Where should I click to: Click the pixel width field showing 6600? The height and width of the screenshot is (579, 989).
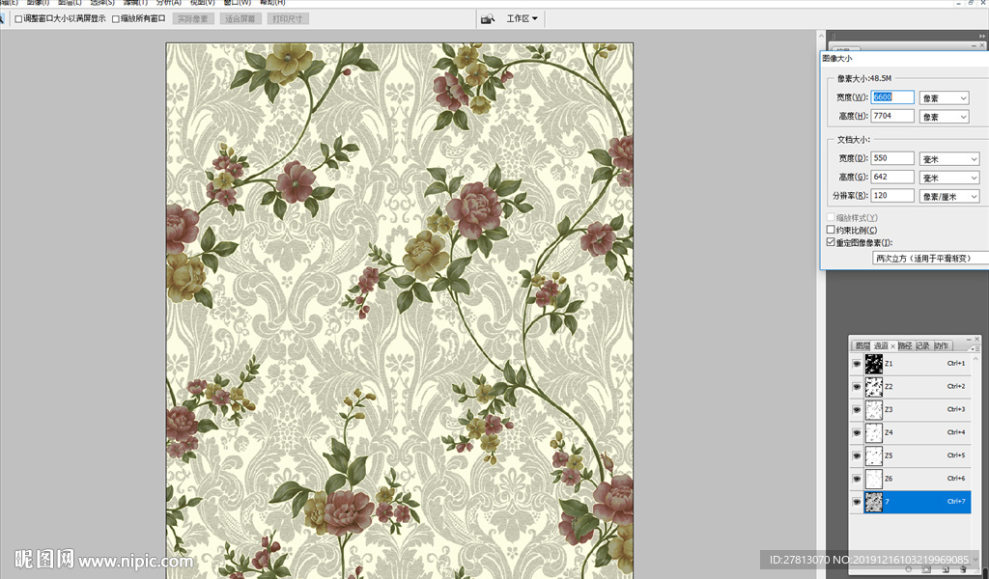click(x=892, y=97)
